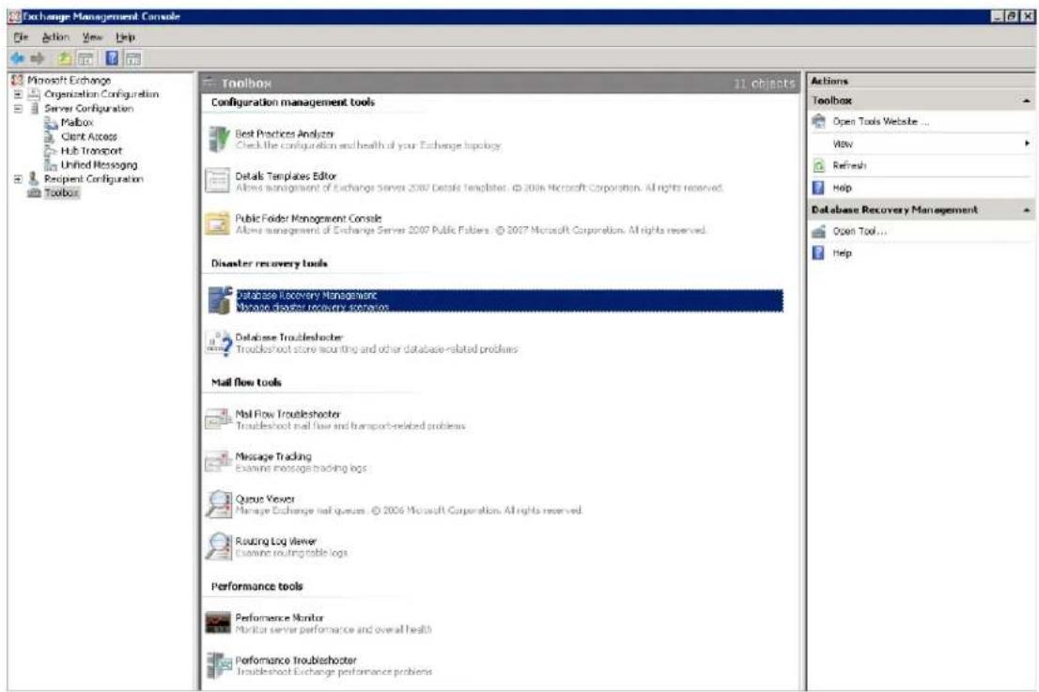Image resolution: width=1039 pixels, height=692 pixels.
Task: Click Message Tracking title text
Action: 273,456
